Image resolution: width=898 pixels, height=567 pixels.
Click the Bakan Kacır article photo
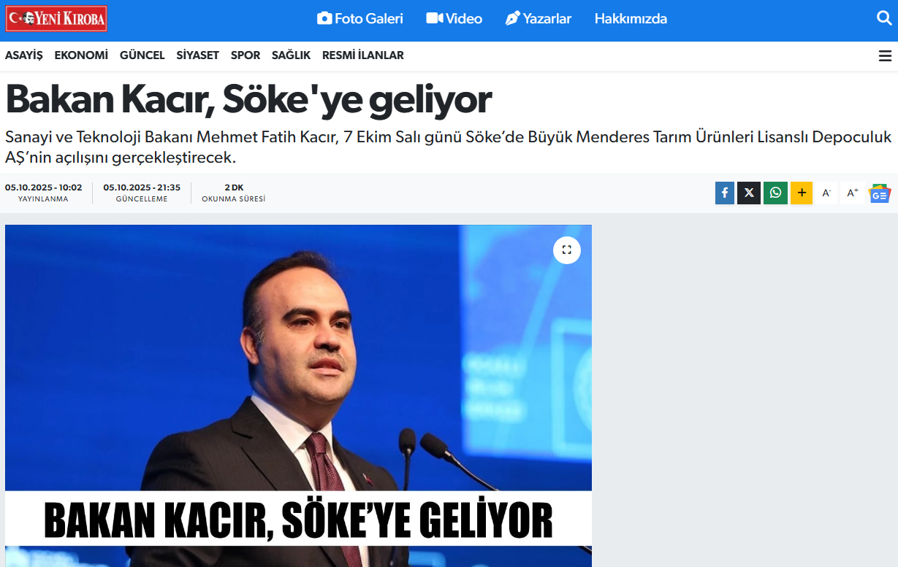[298, 396]
